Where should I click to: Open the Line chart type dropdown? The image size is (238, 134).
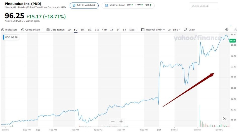[174, 30]
